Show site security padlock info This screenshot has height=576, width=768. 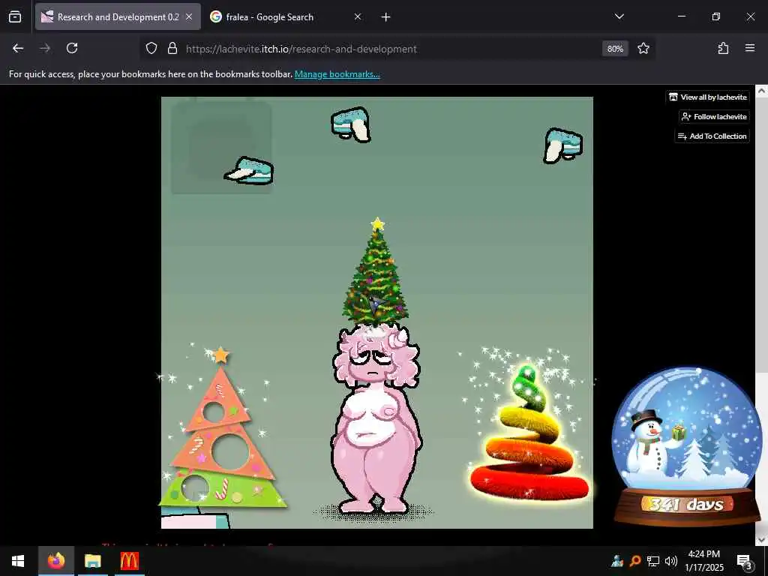click(172, 49)
